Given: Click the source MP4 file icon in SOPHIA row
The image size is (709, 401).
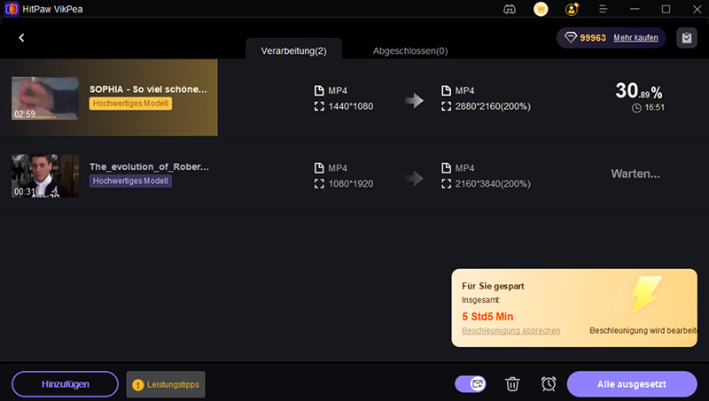Looking at the screenshot, I should click(319, 91).
